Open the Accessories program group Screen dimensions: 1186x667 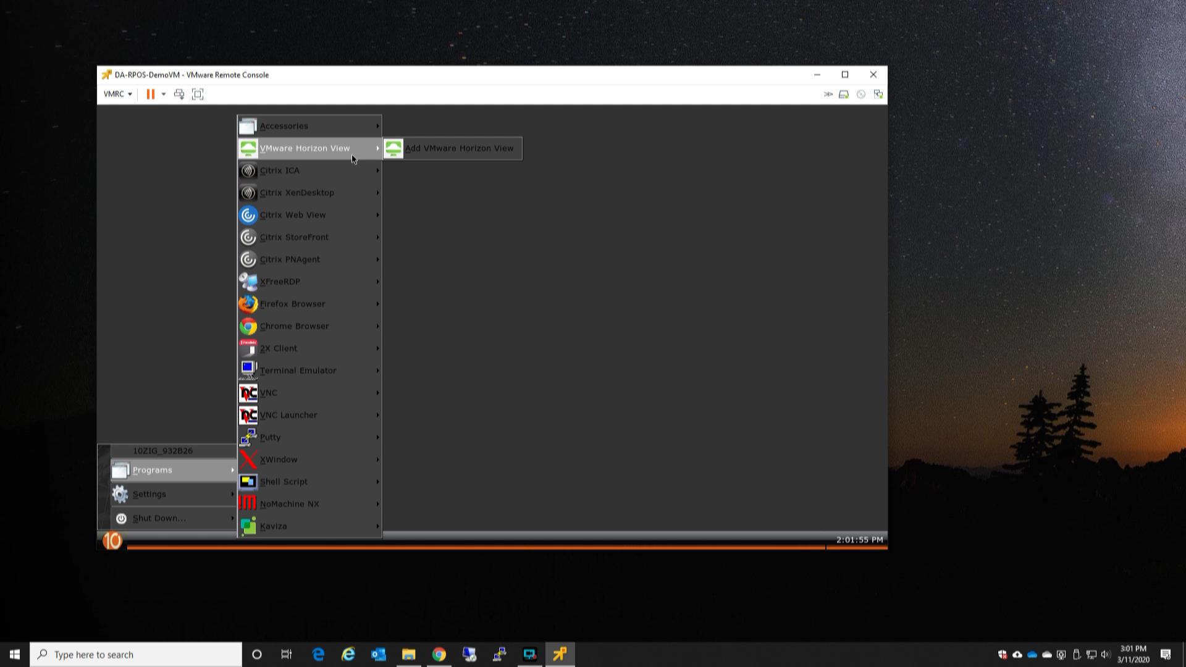click(x=309, y=126)
